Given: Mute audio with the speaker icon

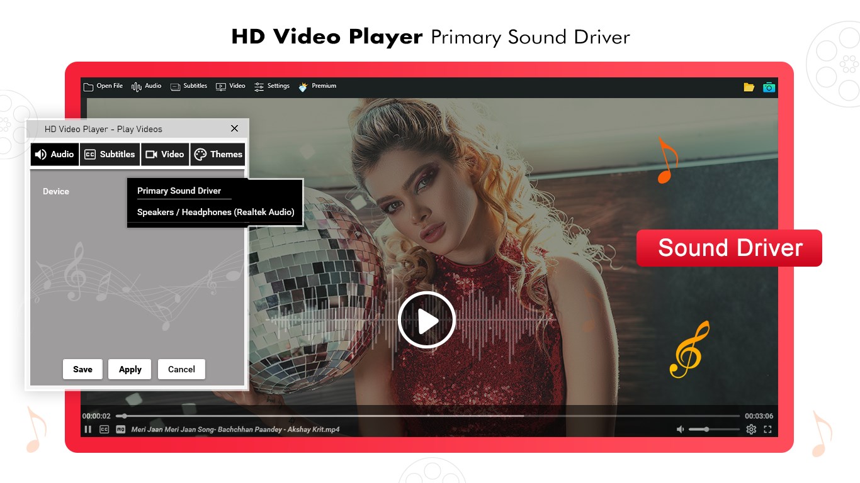Looking at the screenshot, I should point(680,430).
